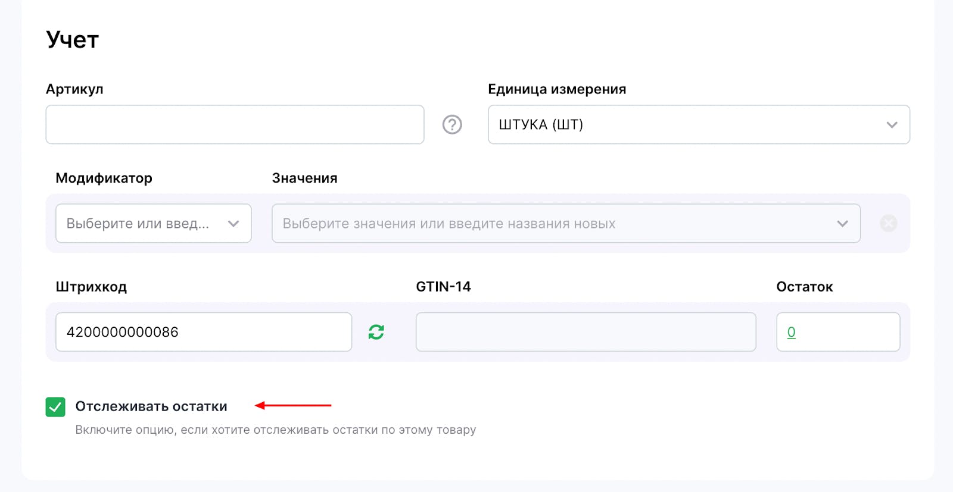Click the chevron in the Единица измерения field
The image size is (953, 492).
tap(892, 125)
